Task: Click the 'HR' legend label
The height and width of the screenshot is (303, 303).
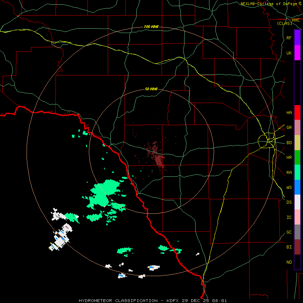Action: pyautogui.click(x=289, y=158)
